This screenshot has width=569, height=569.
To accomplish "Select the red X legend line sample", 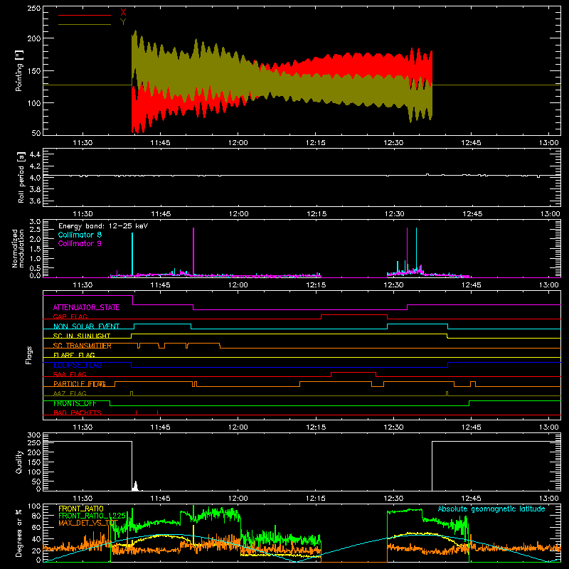I will click(85, 15).
